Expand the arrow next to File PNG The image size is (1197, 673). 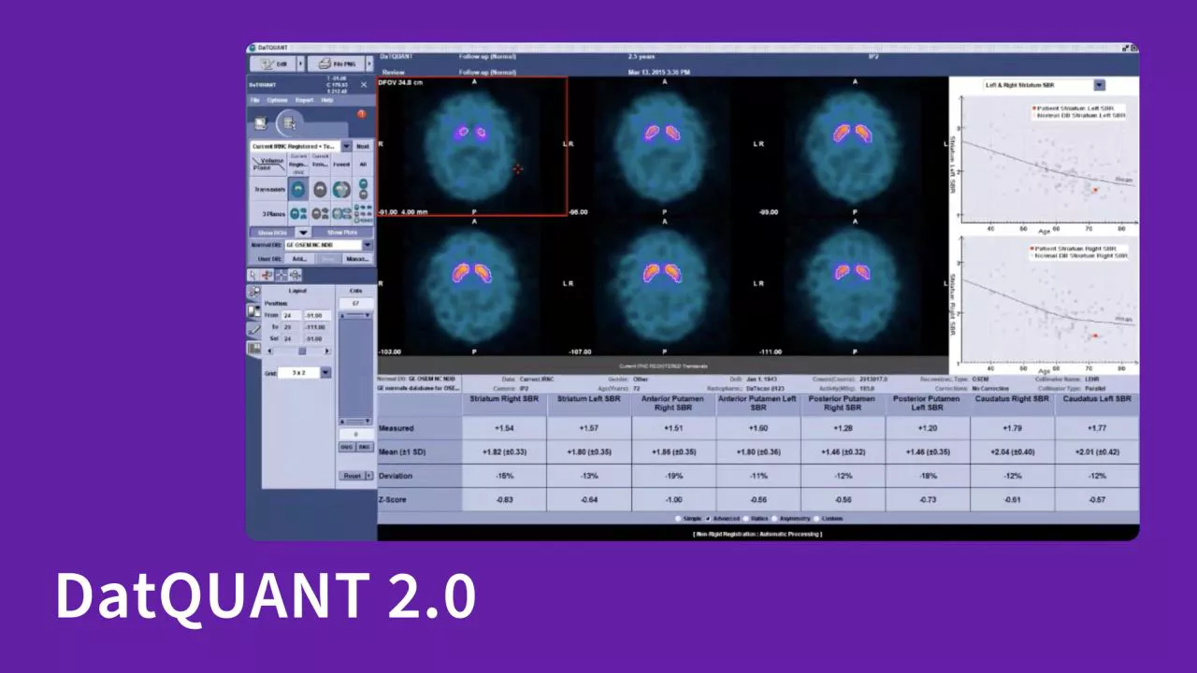point(370,64)
